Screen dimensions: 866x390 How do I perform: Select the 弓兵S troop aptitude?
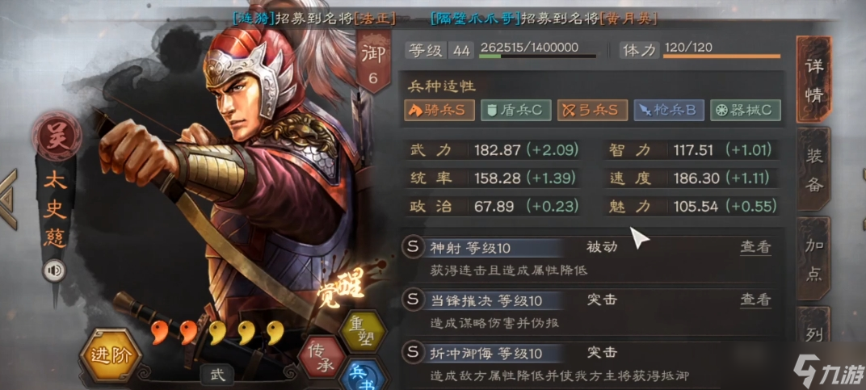click(x=592, y=110)
